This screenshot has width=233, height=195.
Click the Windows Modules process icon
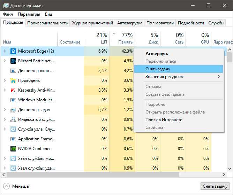pos(13,100)
